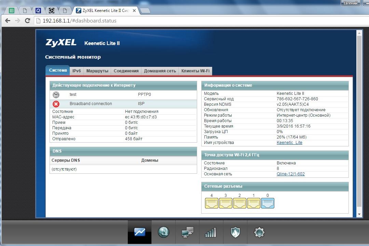
Task: Click the memory value 26% (17/64 Мб)
Action: coord(291,137)
